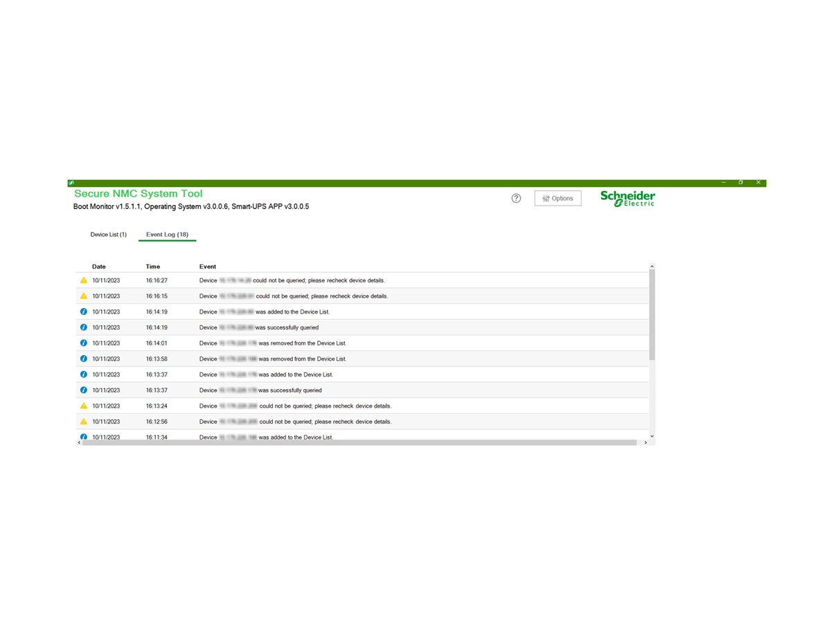Image resolution: width=831 pixels, height=623 pixels.
Task: Select the Event Log tab
Action: click(x=167, y=235)
